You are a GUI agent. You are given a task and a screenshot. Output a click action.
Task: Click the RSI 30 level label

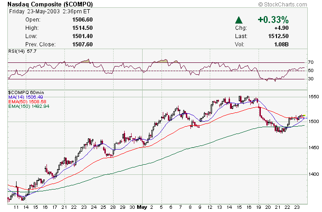tap(310, 79)
